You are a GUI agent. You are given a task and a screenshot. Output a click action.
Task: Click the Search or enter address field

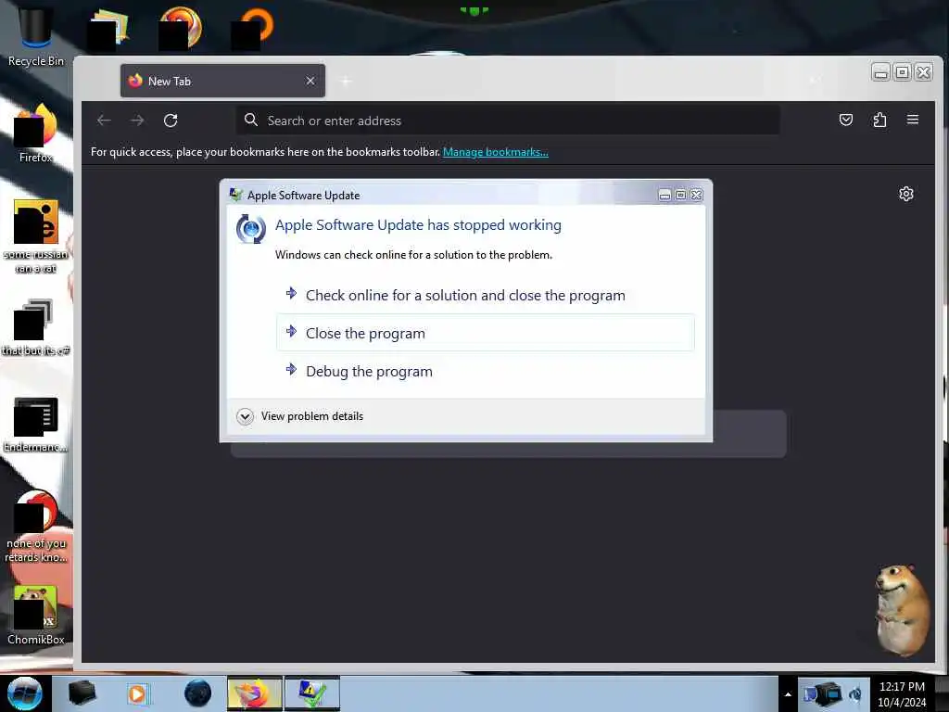(508, 121)
